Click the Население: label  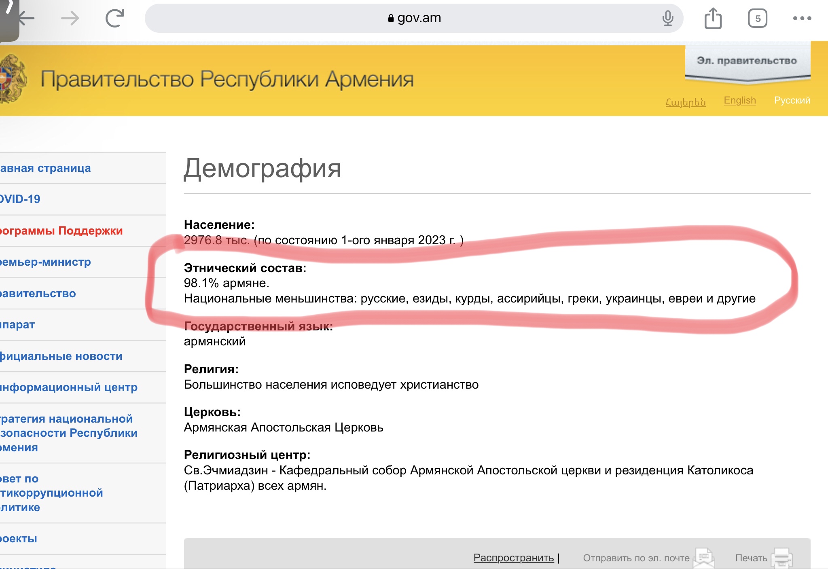tap(219, 225)
